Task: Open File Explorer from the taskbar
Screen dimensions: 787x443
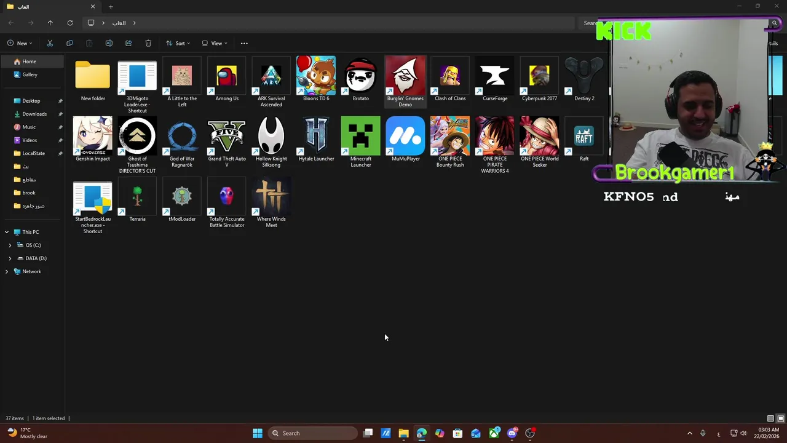Action: pos(403,433)
